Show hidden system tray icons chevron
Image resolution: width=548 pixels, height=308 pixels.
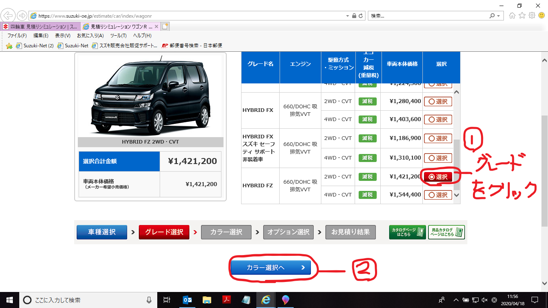(456, 300)
